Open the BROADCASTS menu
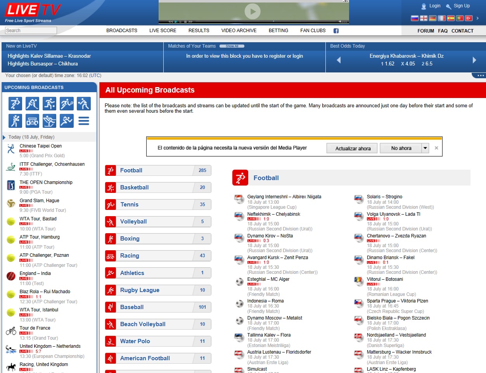The width and height of the screenshot is (486, 373). pos(122,31)
